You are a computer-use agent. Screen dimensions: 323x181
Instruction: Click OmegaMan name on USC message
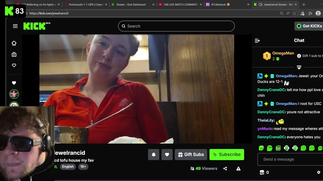tap(286, 104)
